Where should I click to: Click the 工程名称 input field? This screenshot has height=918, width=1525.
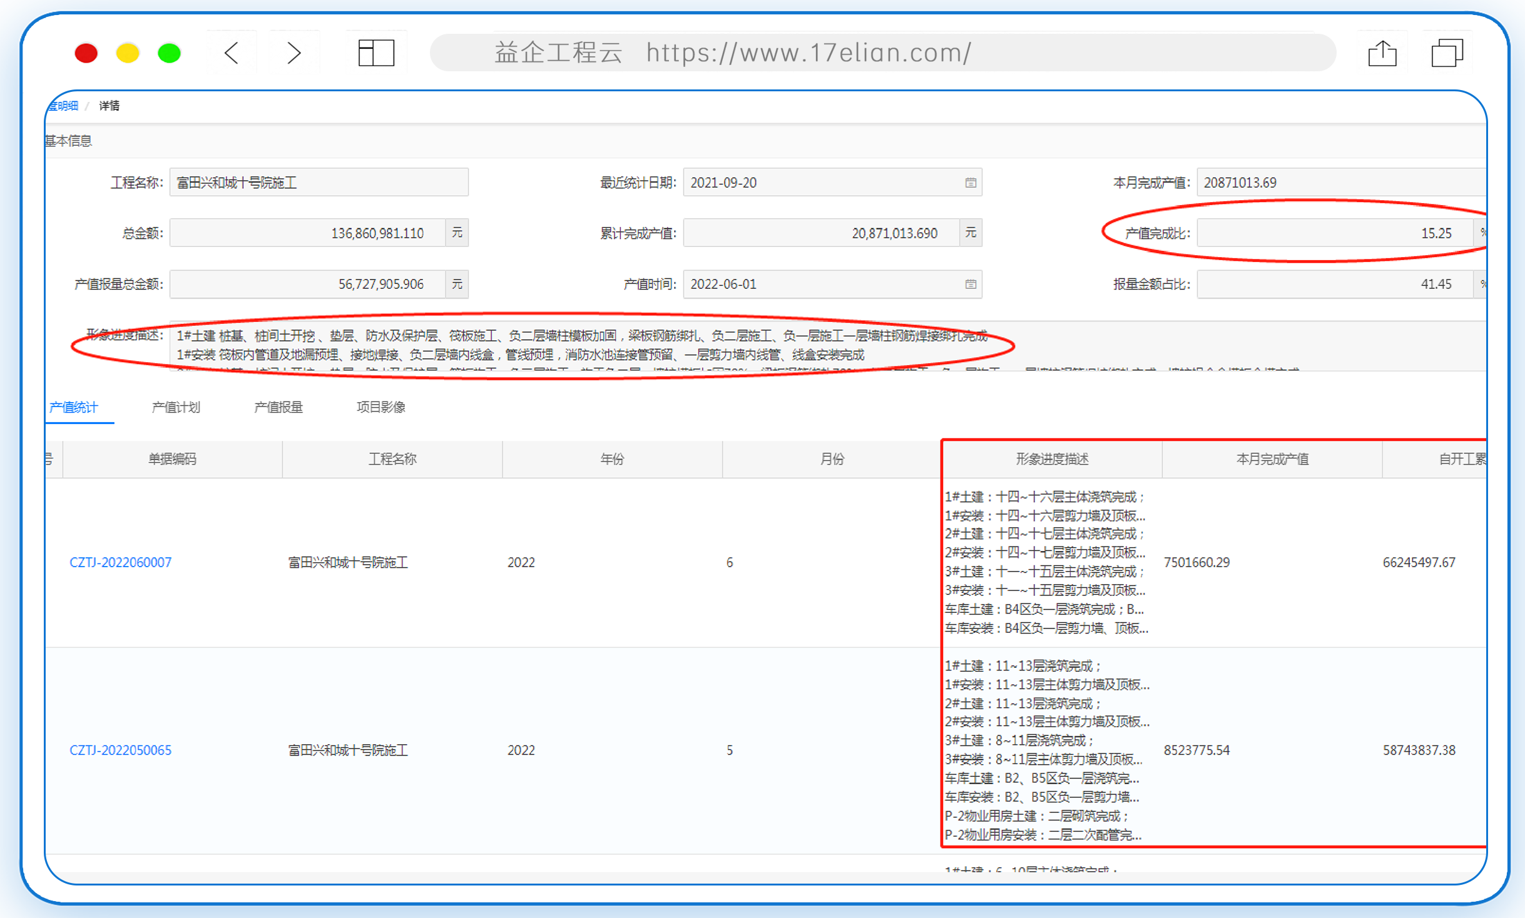click(x=319, y=183)
